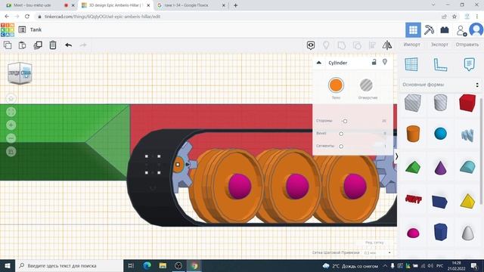Viewport: 484px width, 272px height.
Task: Pick the striped Box hole shape
Action: pos(413,103)
